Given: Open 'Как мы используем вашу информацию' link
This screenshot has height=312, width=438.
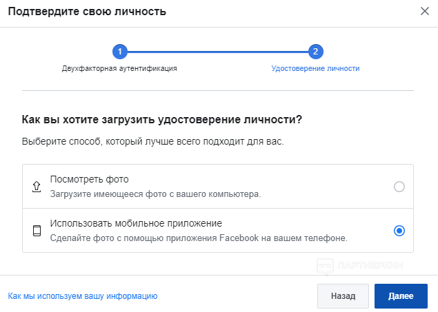Looking at the screenshot, I should 83,296.
